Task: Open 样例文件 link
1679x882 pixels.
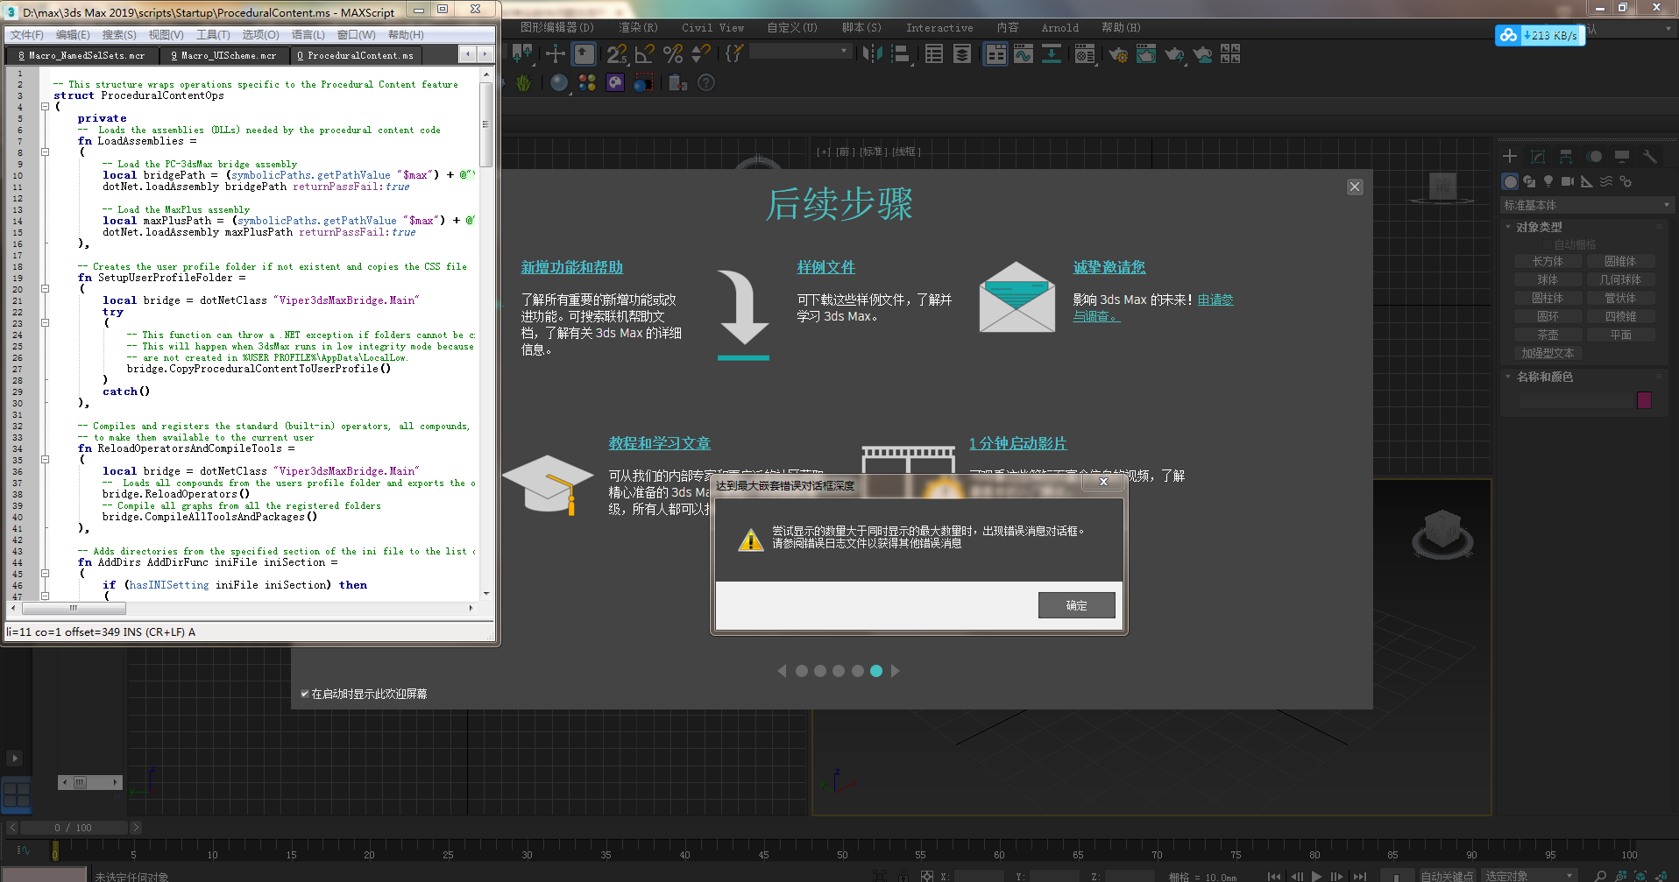Action: [x=825, y=267]
